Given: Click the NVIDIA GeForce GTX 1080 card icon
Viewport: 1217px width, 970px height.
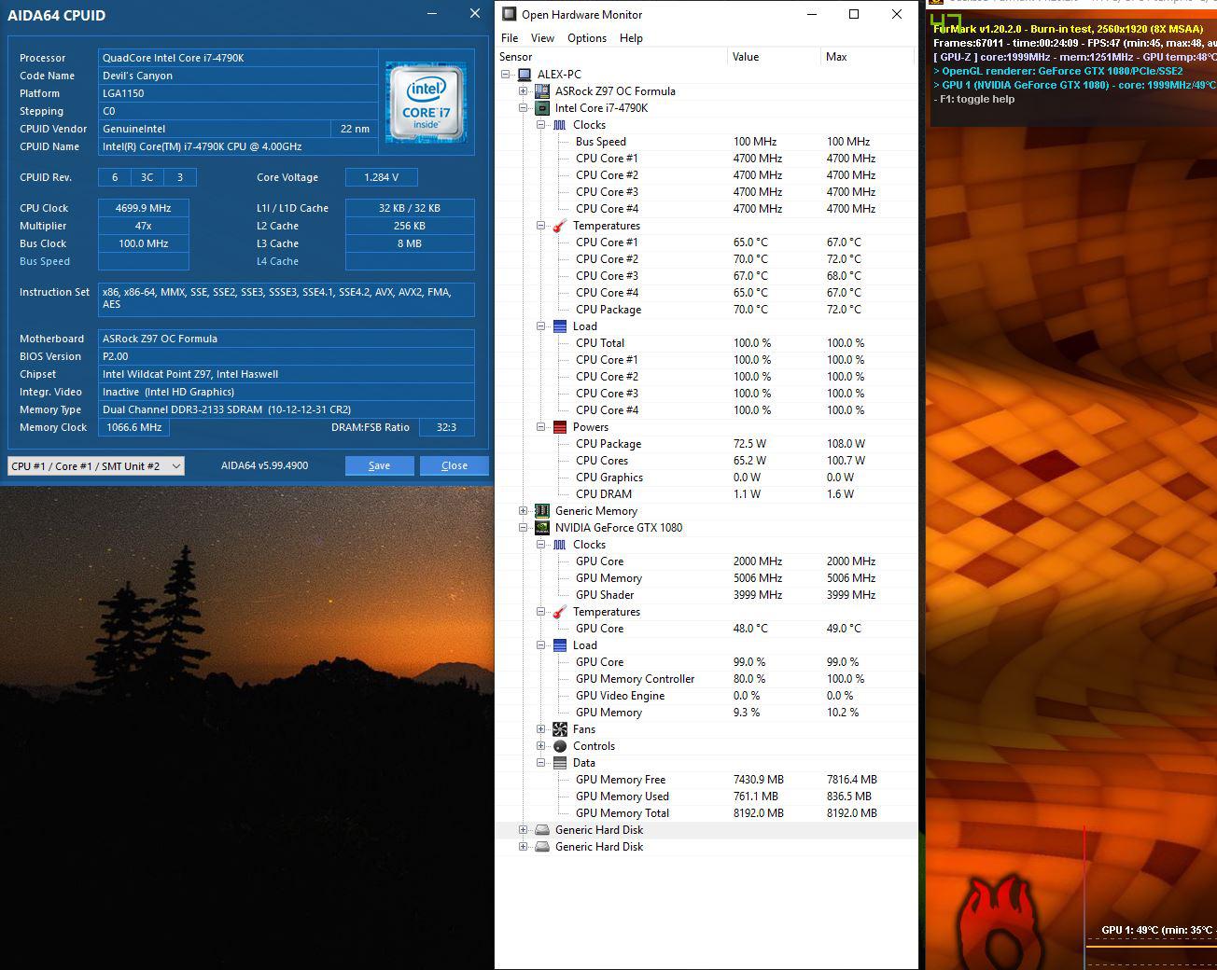Looking at the screenshot, I should [x=541, y=528].
